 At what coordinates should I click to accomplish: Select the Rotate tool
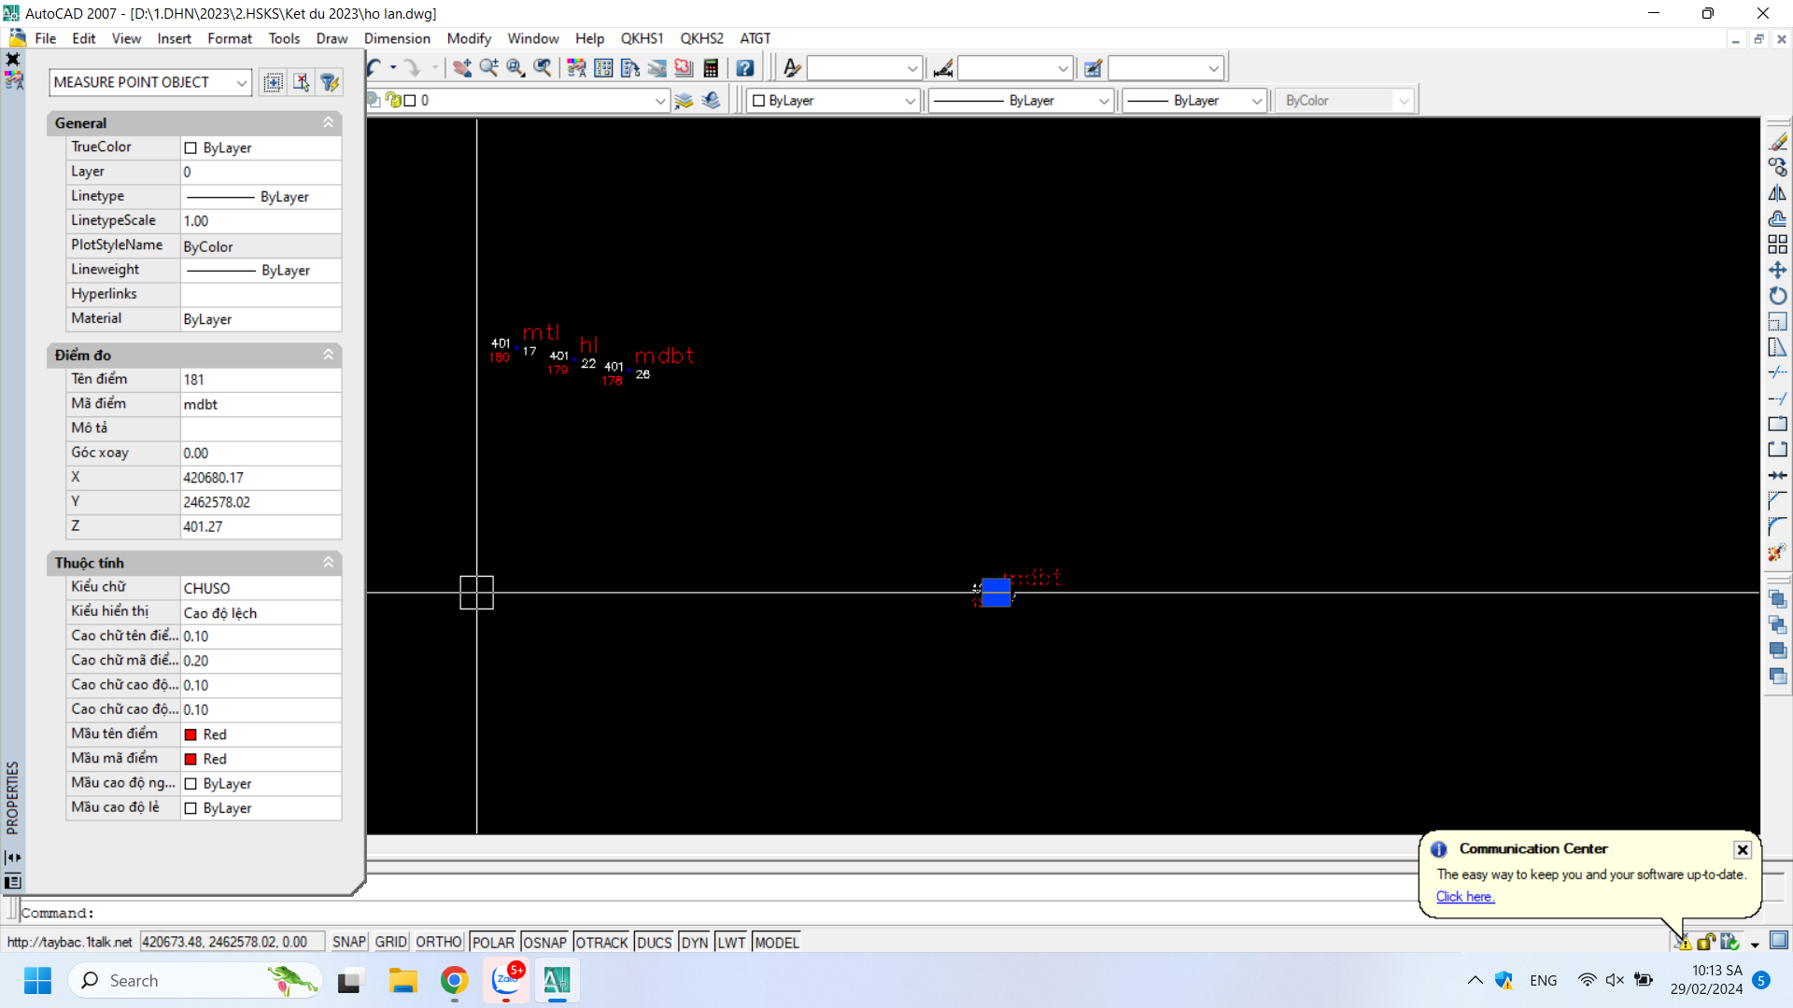coord(1777,296)
